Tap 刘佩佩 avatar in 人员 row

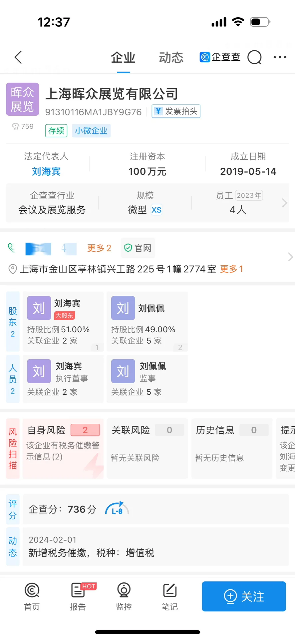pos(123,371)
